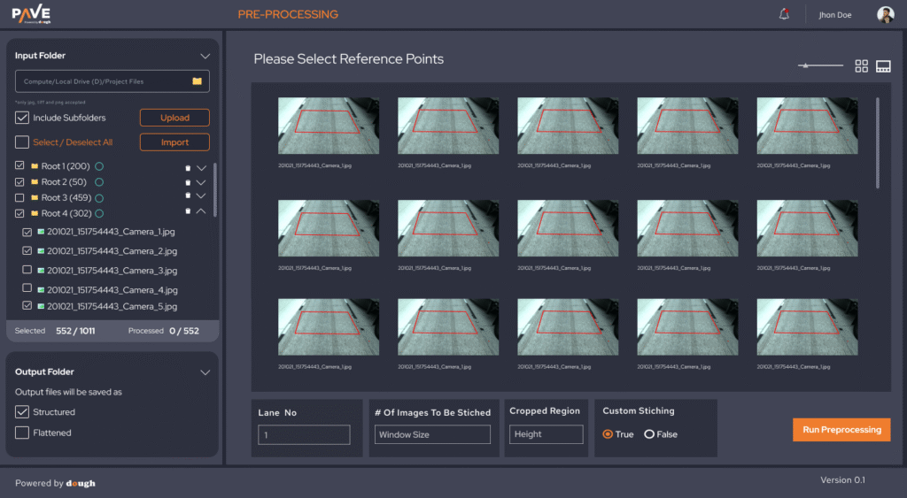Collapse the Input Folder panel
The height and width of the screenshot is (498, 907).
coord(205,56)
